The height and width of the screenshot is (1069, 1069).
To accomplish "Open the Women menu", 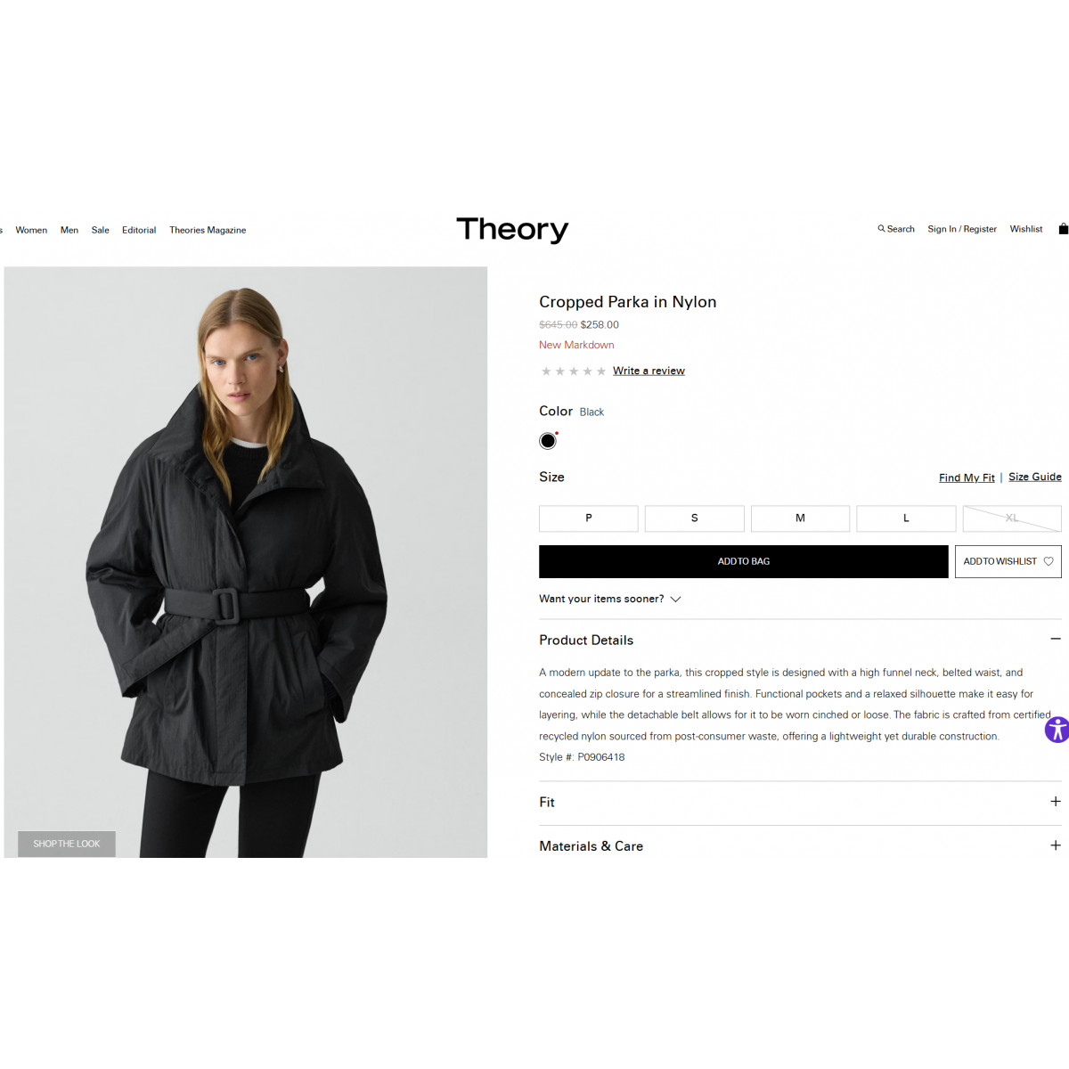I will point(31,230).
